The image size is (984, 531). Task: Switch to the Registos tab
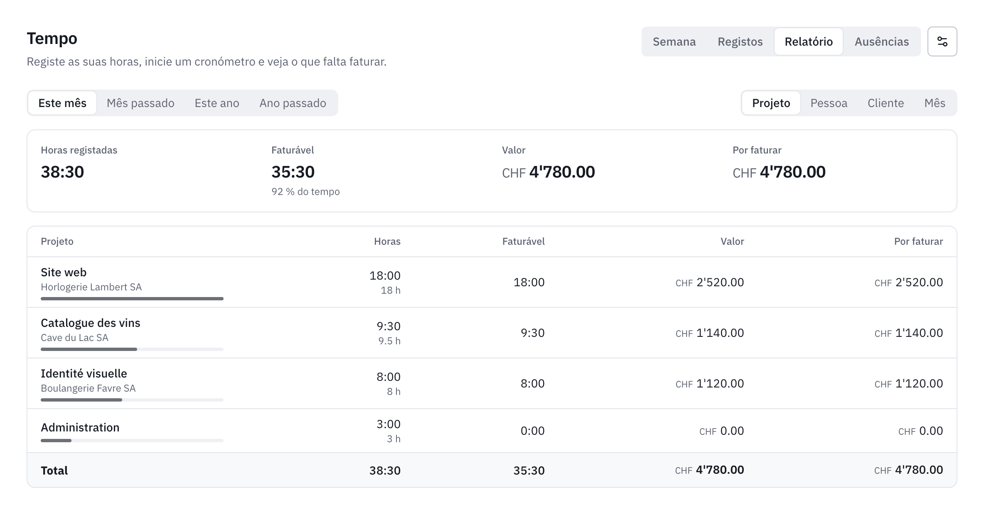740,41
